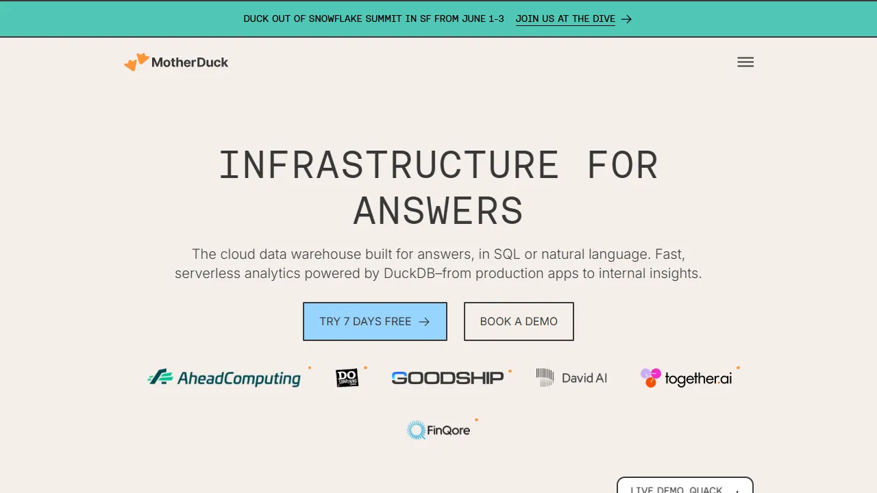Image resolution: width=877 pixels, height=493 pixels.
Task: Click the MotherDuck logo
Action: 176,62
